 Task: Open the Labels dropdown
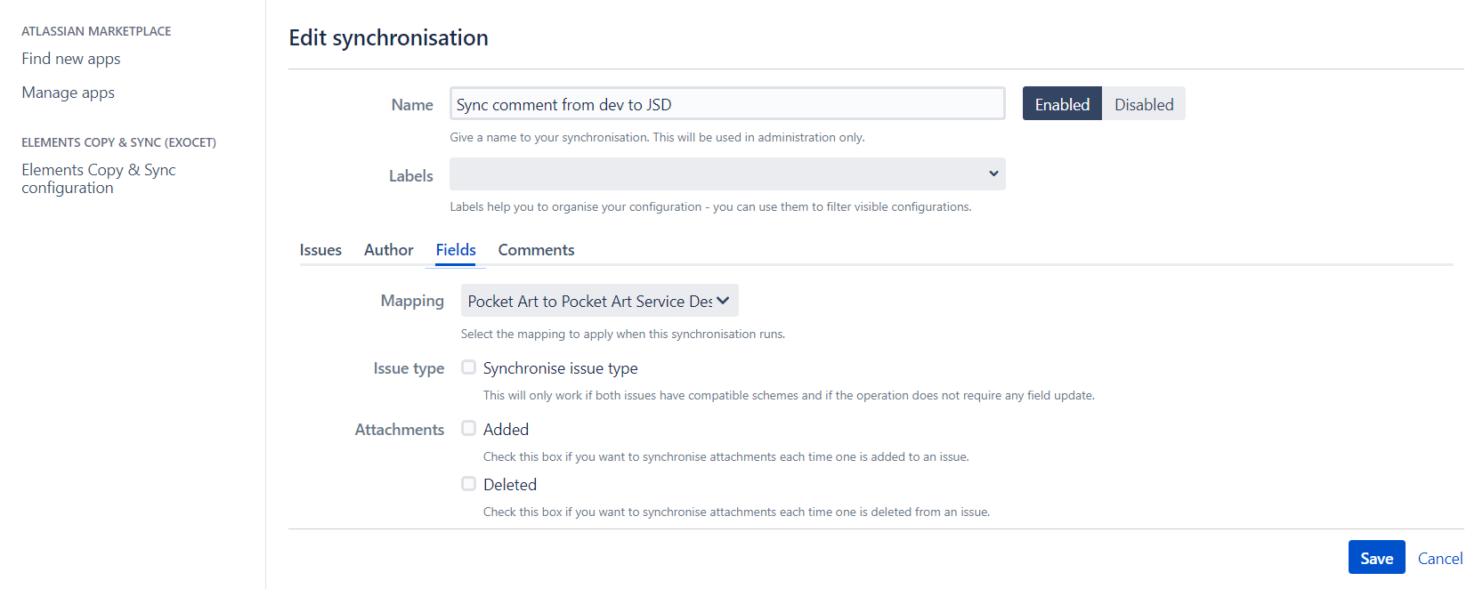(x=725, y=173)
